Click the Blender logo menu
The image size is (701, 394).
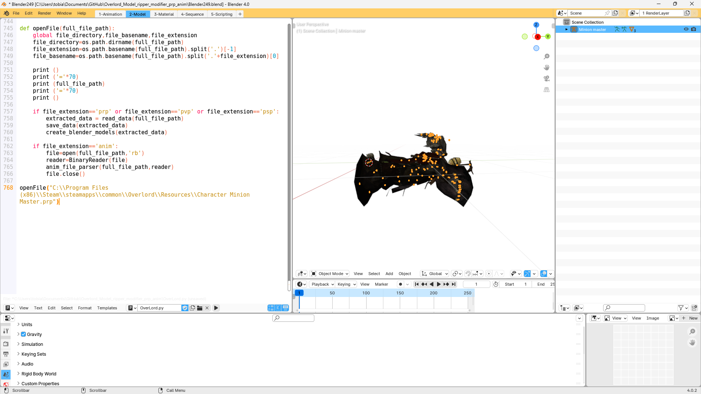(6, 13)
